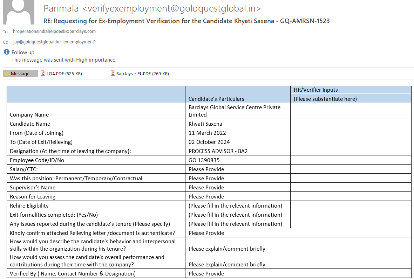
Task: Click HR input cell for Rehire Eligibility
Action: 351,206
